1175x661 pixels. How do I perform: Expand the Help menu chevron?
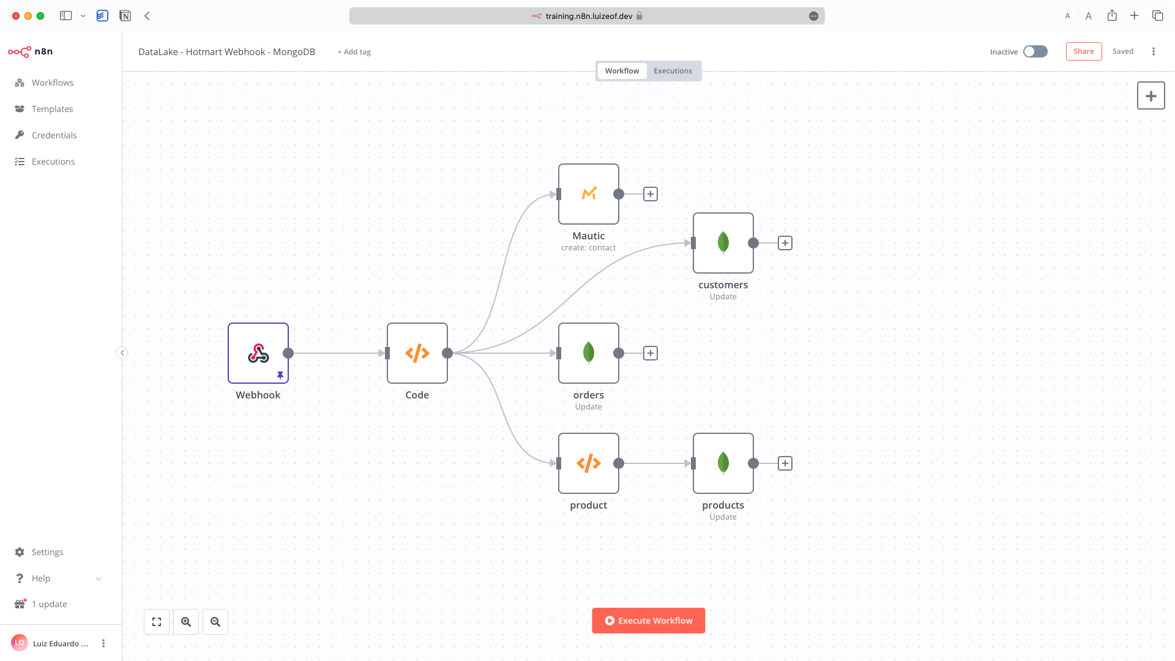(x=99, y=578)
